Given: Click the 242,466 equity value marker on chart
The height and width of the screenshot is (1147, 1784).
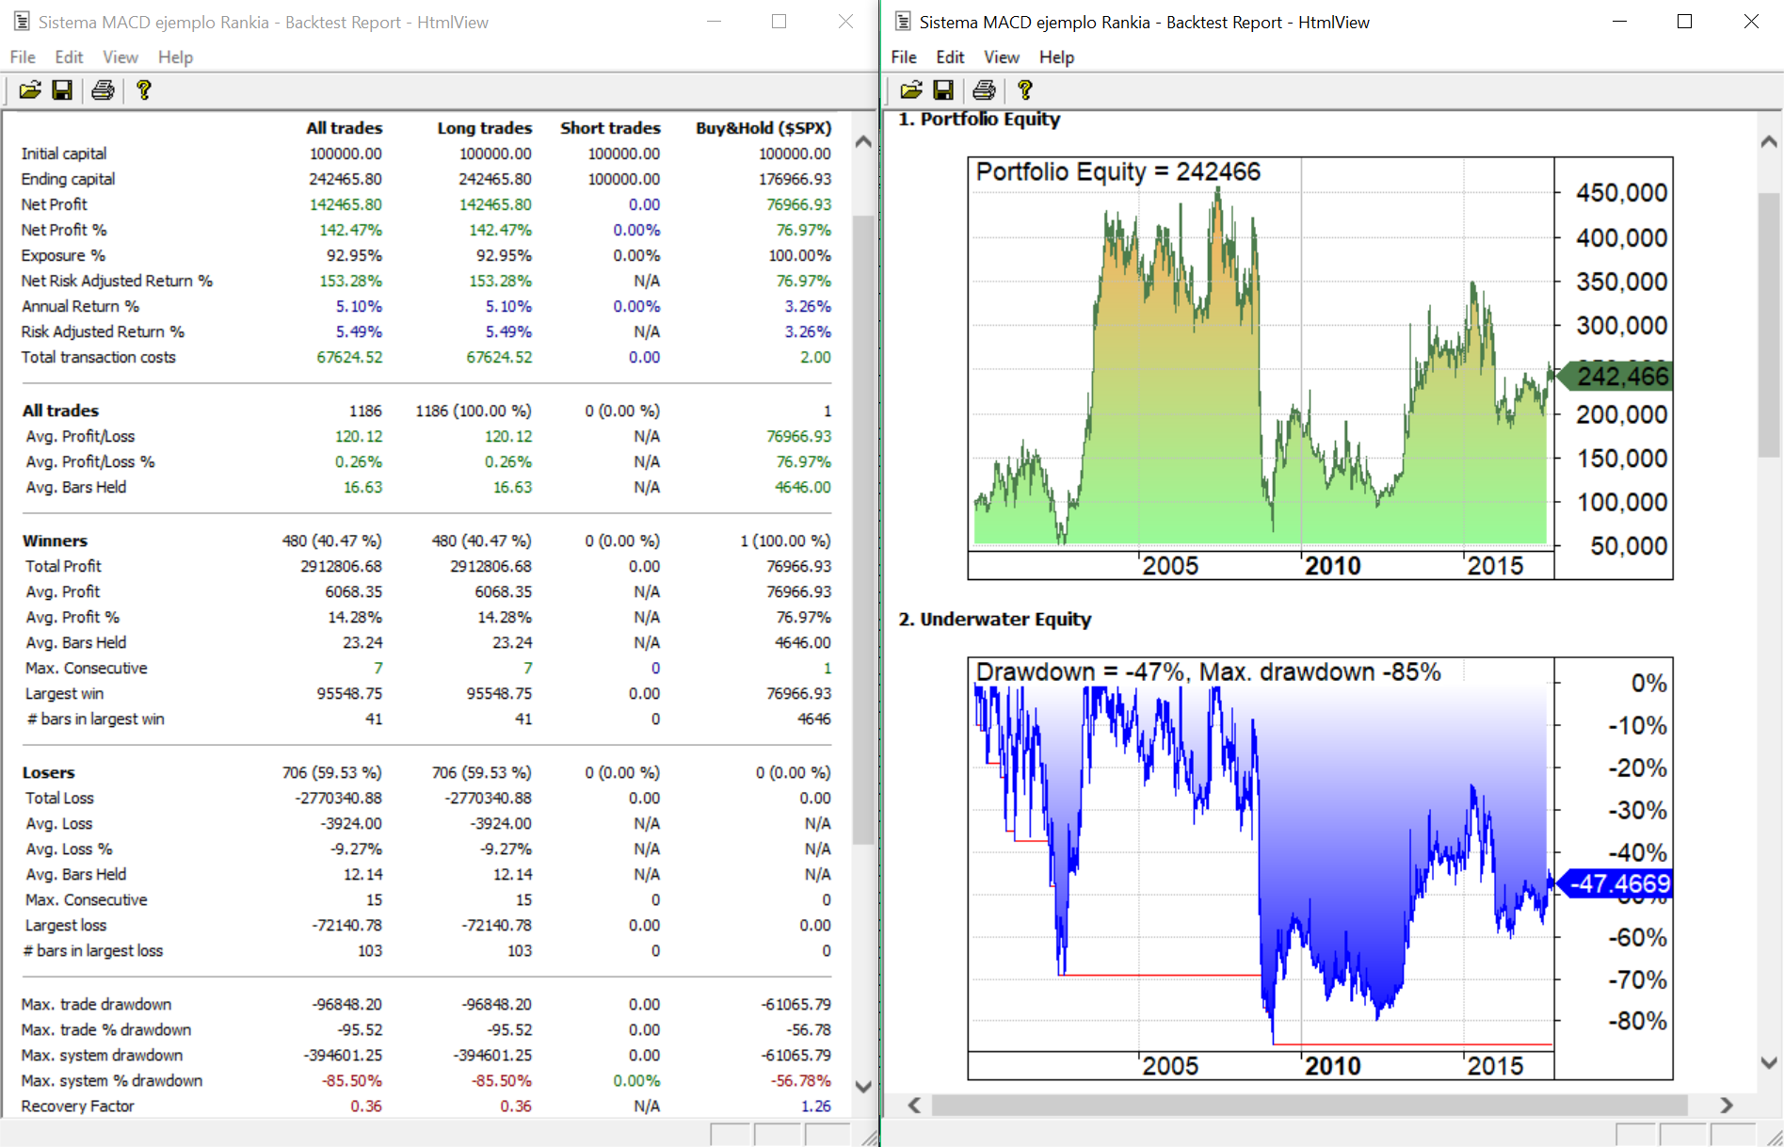Looking at the screenshot, I should pyautogui.click(x=1620, y=377).
